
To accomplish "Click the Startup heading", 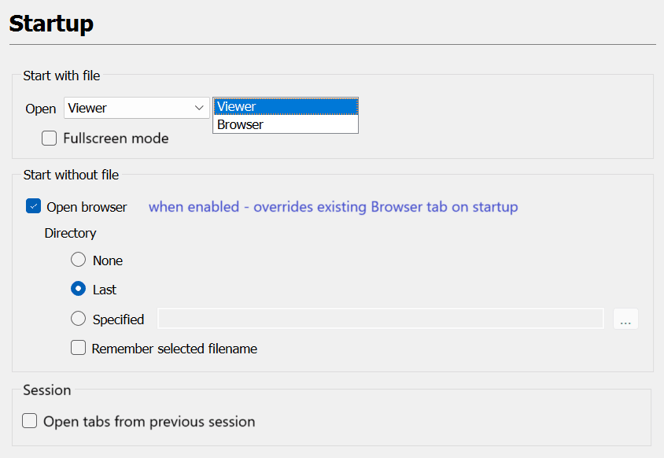I will coord(51,24).
